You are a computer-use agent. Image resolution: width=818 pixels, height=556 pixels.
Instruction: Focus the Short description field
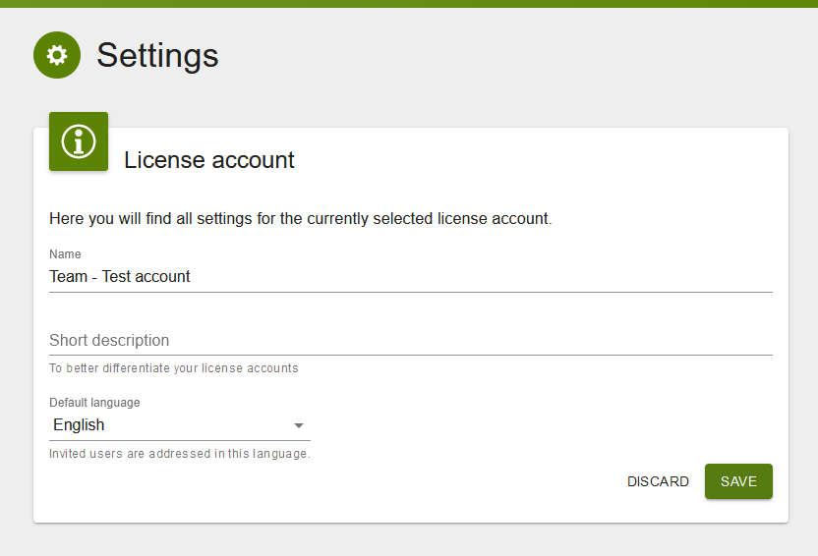coord(411,340)
